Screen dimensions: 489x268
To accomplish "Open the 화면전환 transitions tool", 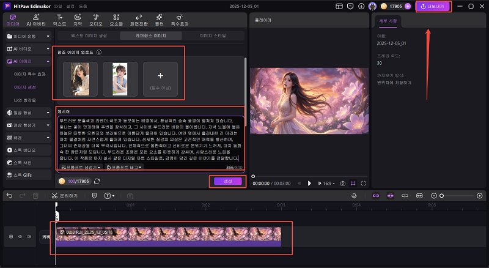I will tap(139, 20).
